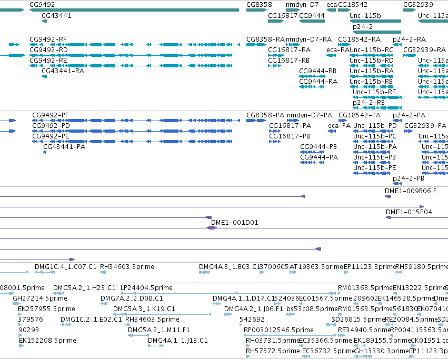The height and width of the screenshot is (359, 448).
Task: Select the 90293 EST label
Action: click(x=28, y=330)
